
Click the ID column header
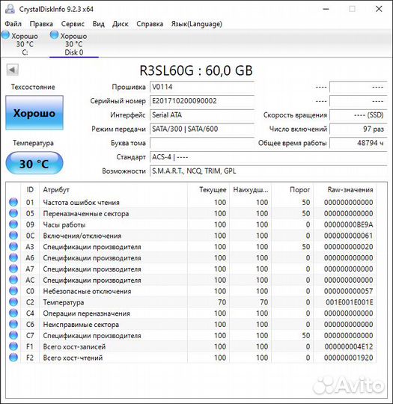(x=30, y=190)
